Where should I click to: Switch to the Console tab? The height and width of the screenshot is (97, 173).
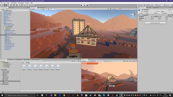[x=11, y=60]
